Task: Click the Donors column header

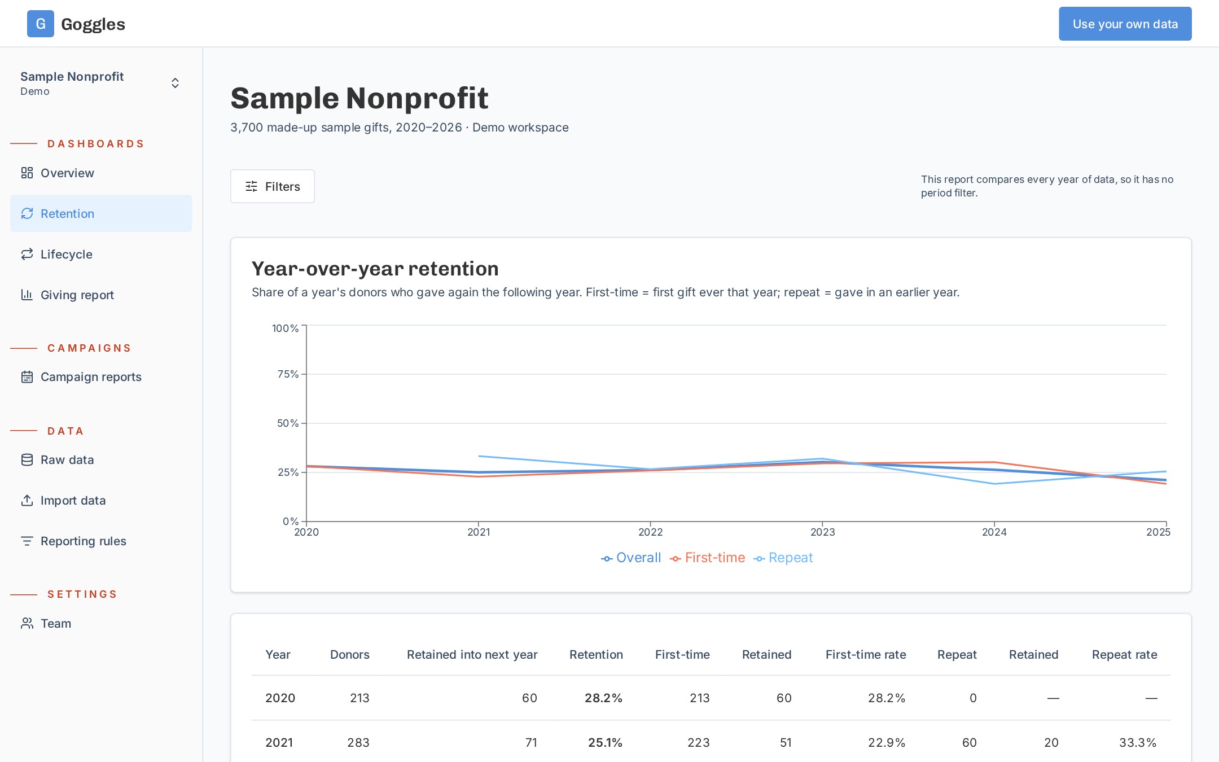Action: pyautogui.click(x=350, y=654)
